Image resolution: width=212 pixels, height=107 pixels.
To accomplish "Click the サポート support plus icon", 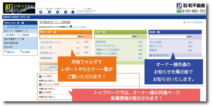I will pos(66,12).
